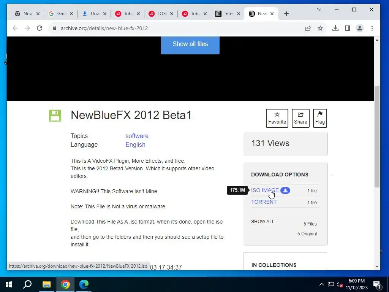Click the green floppy disk software icon
This screenshot has height=292, width=389.
(55, 116)
